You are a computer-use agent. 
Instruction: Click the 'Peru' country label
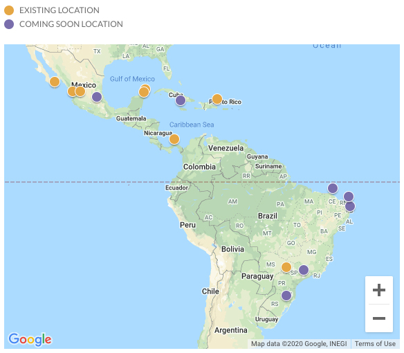(x=187, y=225)
